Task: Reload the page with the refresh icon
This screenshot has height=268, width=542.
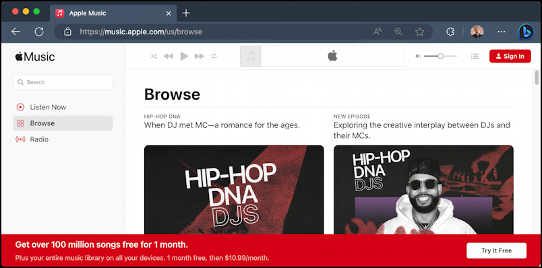Action: point(39,32)
